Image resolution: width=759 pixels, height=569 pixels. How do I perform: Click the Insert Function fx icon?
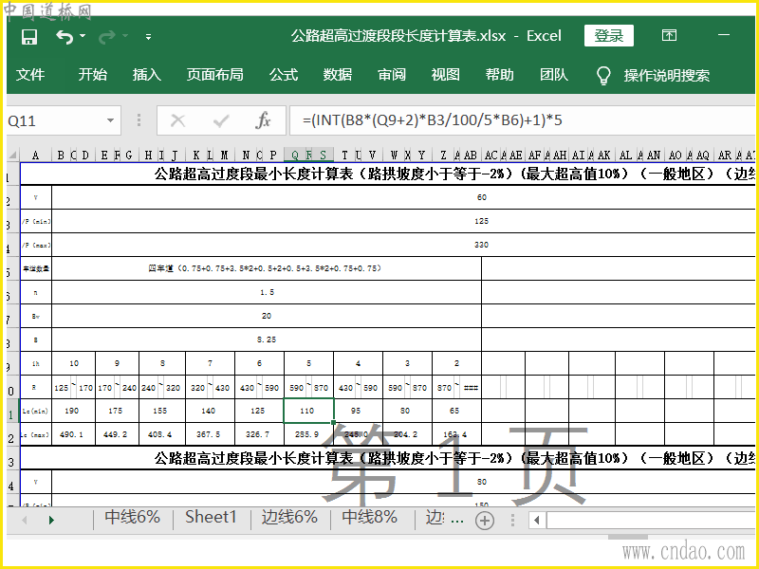click(x=263, y=120)
